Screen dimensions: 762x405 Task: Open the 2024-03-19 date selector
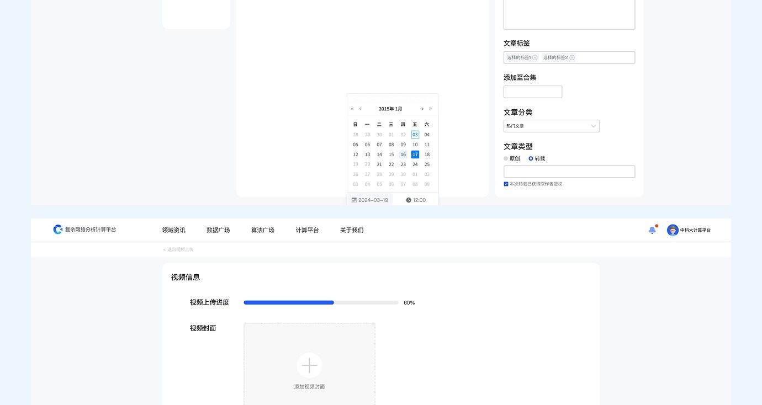369,200
